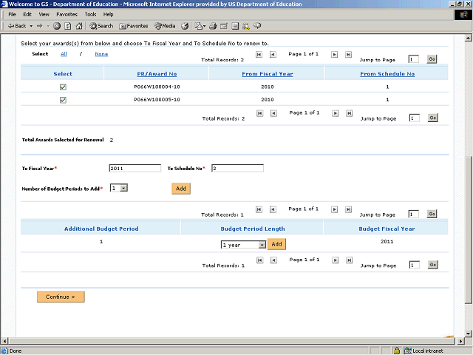Open the Favorites toolbar button
This screenshot has width=473, height=355.
point(133,26)
